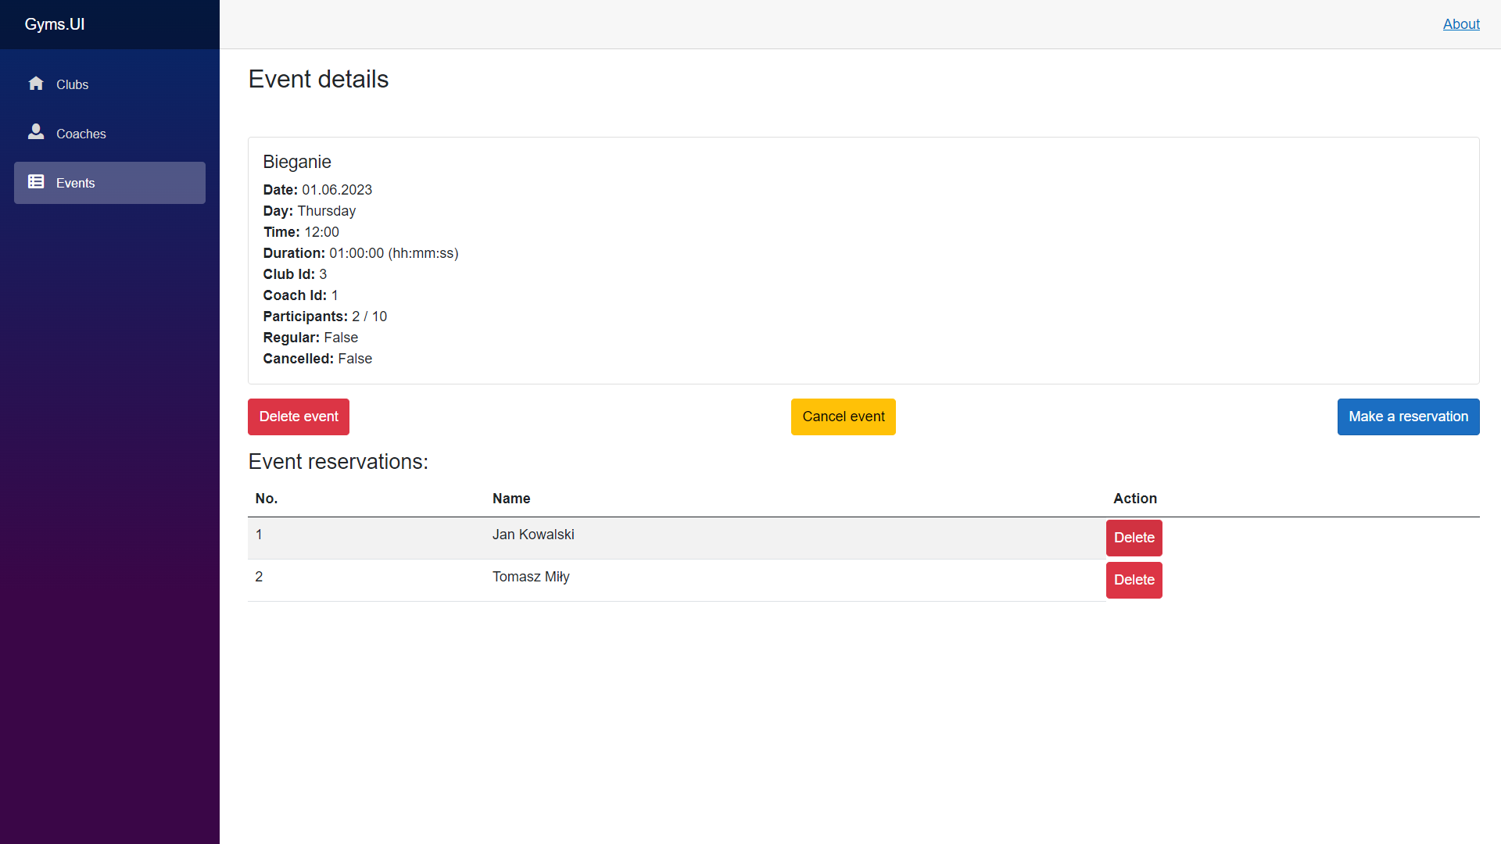Image resolution: width=1501 pixels, height=844 pixels.
Task: Delete Jan Kowalski's reservation
Action: [x=1134, y=538]
